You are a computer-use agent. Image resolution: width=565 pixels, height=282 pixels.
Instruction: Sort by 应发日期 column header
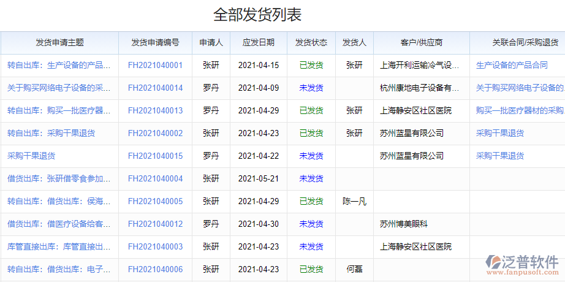259,43
